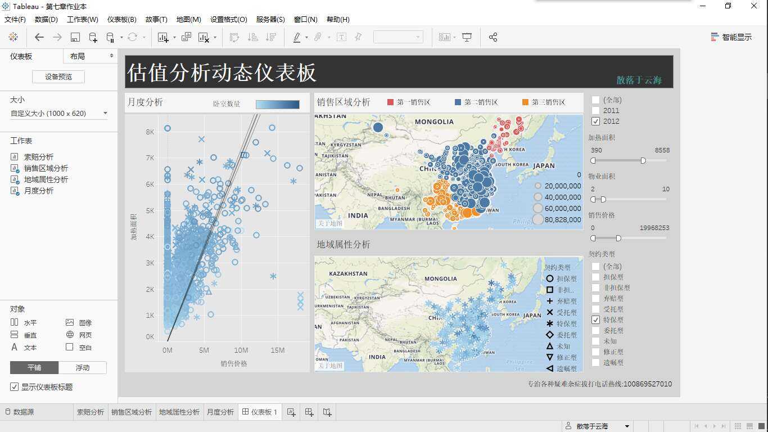Start presentation mode icon
768x432 pixels.
(x=467, y=37)
